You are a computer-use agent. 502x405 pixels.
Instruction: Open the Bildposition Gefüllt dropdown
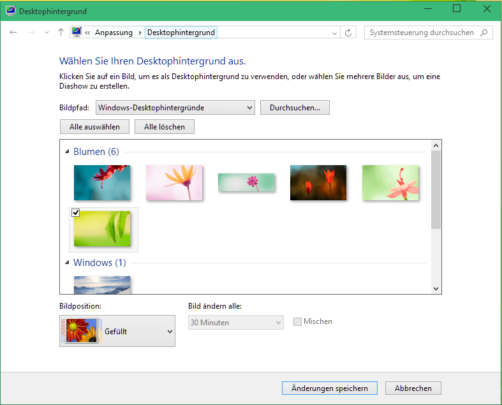point(117,331)
